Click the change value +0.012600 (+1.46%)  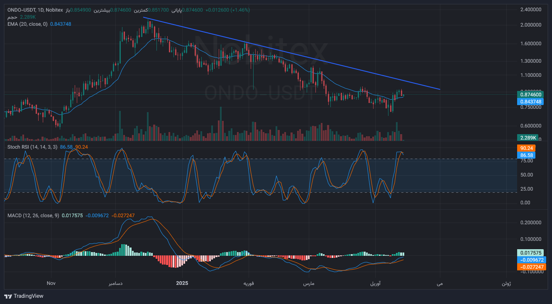tap(227, 10)
